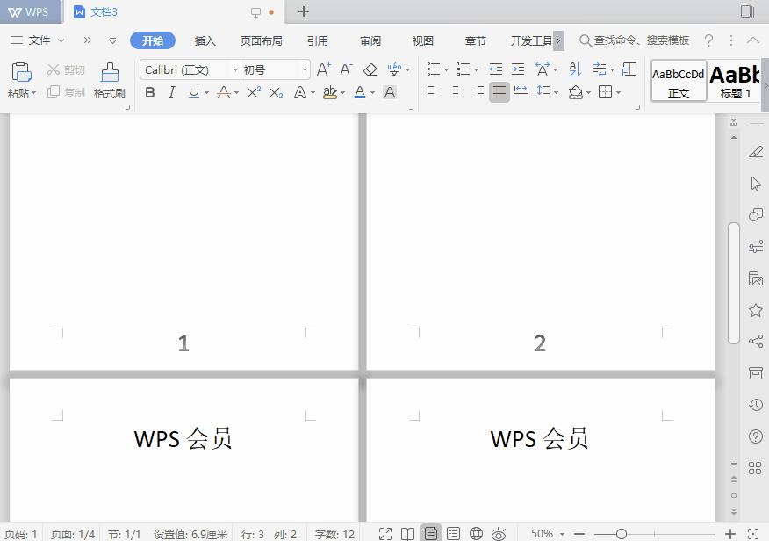Collapse the ribbon with up chevron

click(753, 40)
